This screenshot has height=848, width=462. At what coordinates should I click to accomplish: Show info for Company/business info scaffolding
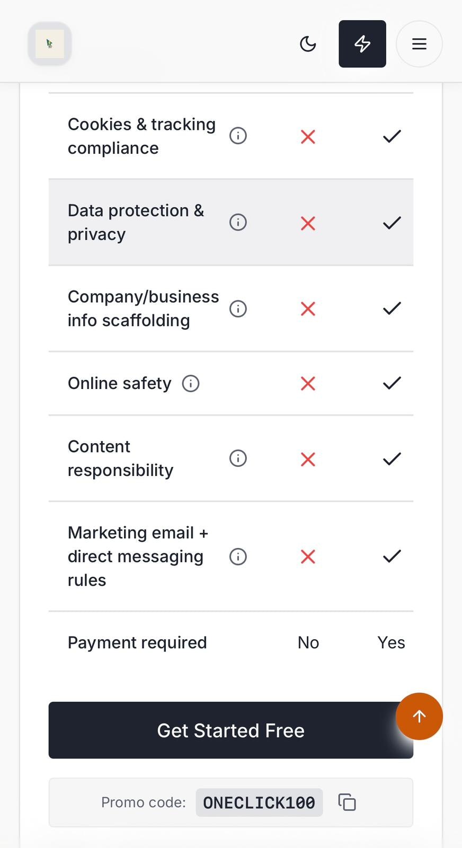pos(238,308)
